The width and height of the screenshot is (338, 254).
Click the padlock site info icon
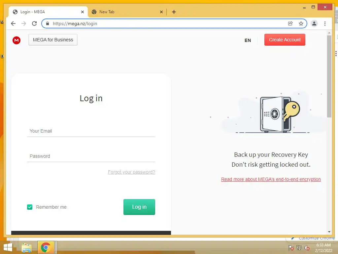(x=48, y=23)
